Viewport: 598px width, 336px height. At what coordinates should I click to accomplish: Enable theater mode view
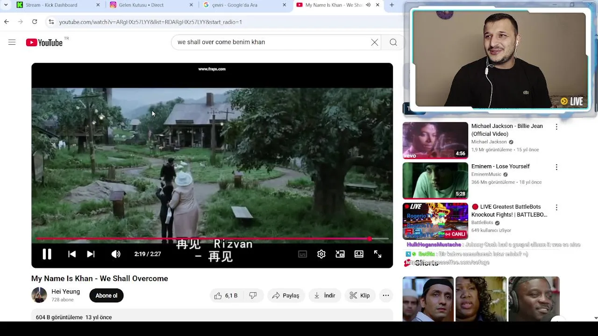(x=359, y=254)
